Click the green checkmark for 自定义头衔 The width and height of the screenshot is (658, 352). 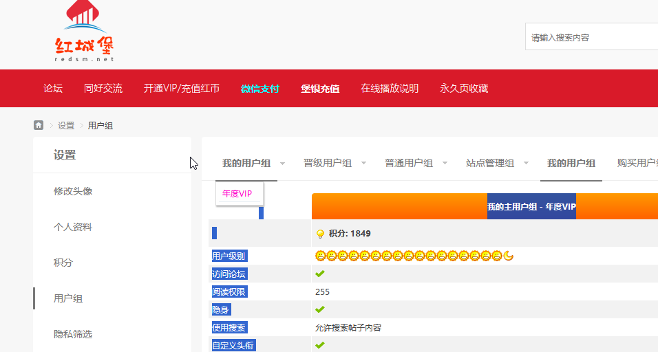320,345
